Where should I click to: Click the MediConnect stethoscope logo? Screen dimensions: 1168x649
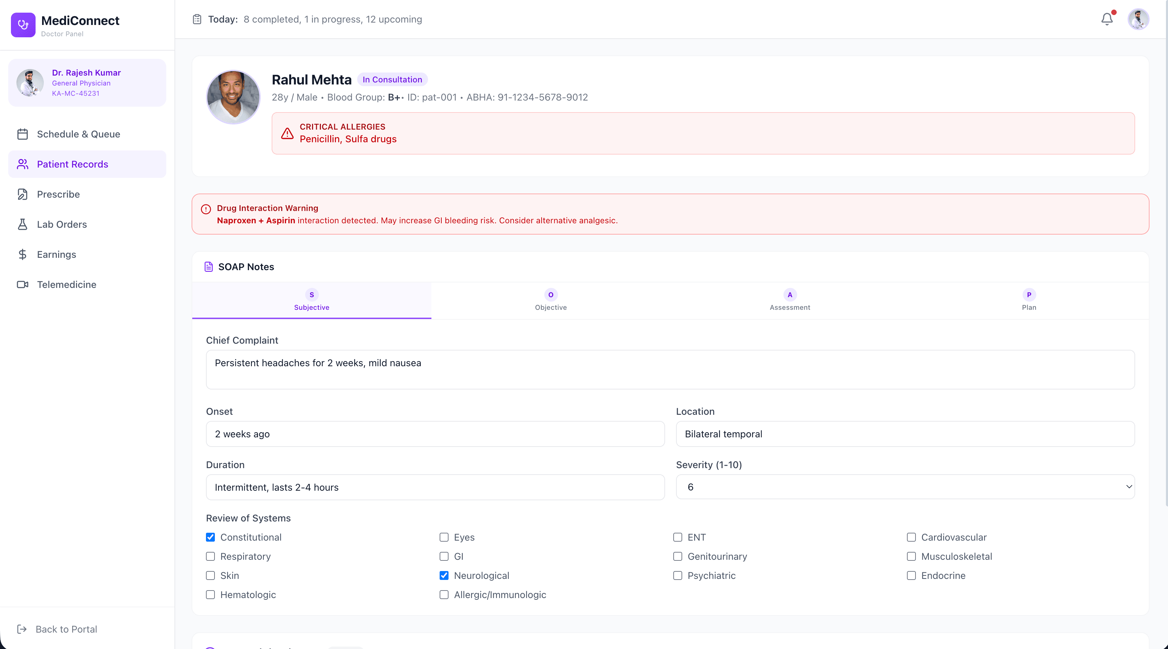pyautogui.click(x=23, y=25)
